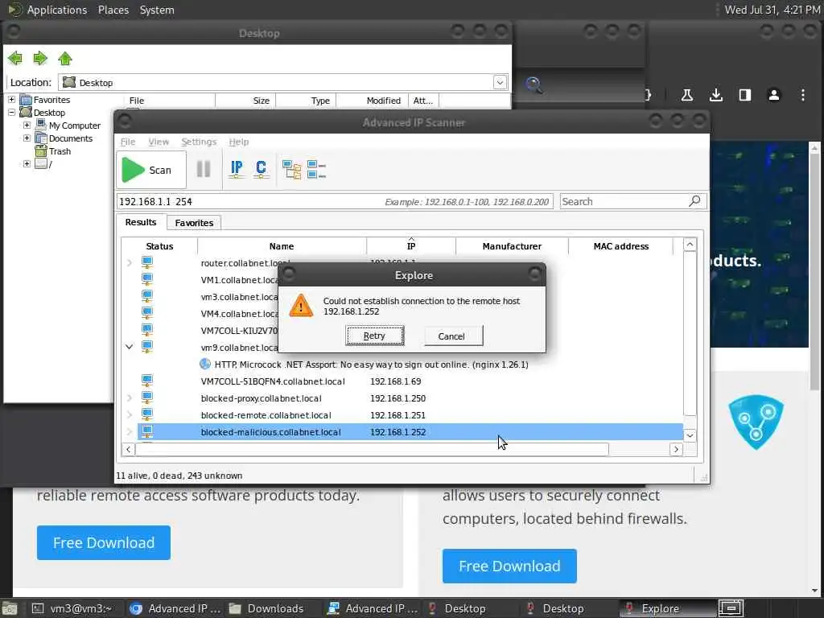Click the warning icon in the Explore dialog
Viewport: 824px width, 618px height.
301,305
